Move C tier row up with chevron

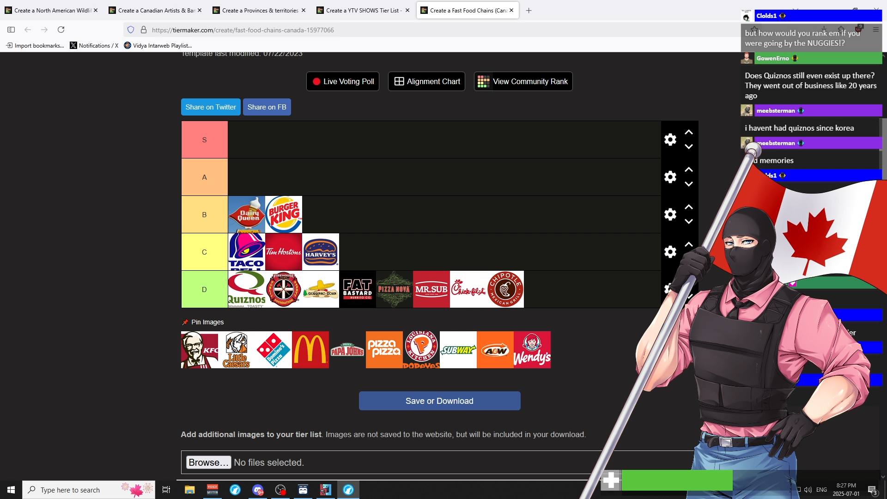coord(688,244)
